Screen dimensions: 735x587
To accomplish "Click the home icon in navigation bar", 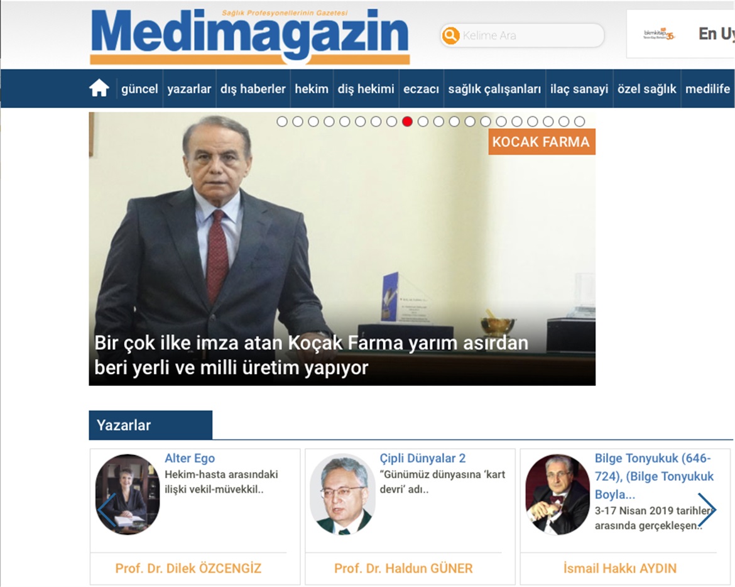I will pyautogui.click(x=99, y=88).
